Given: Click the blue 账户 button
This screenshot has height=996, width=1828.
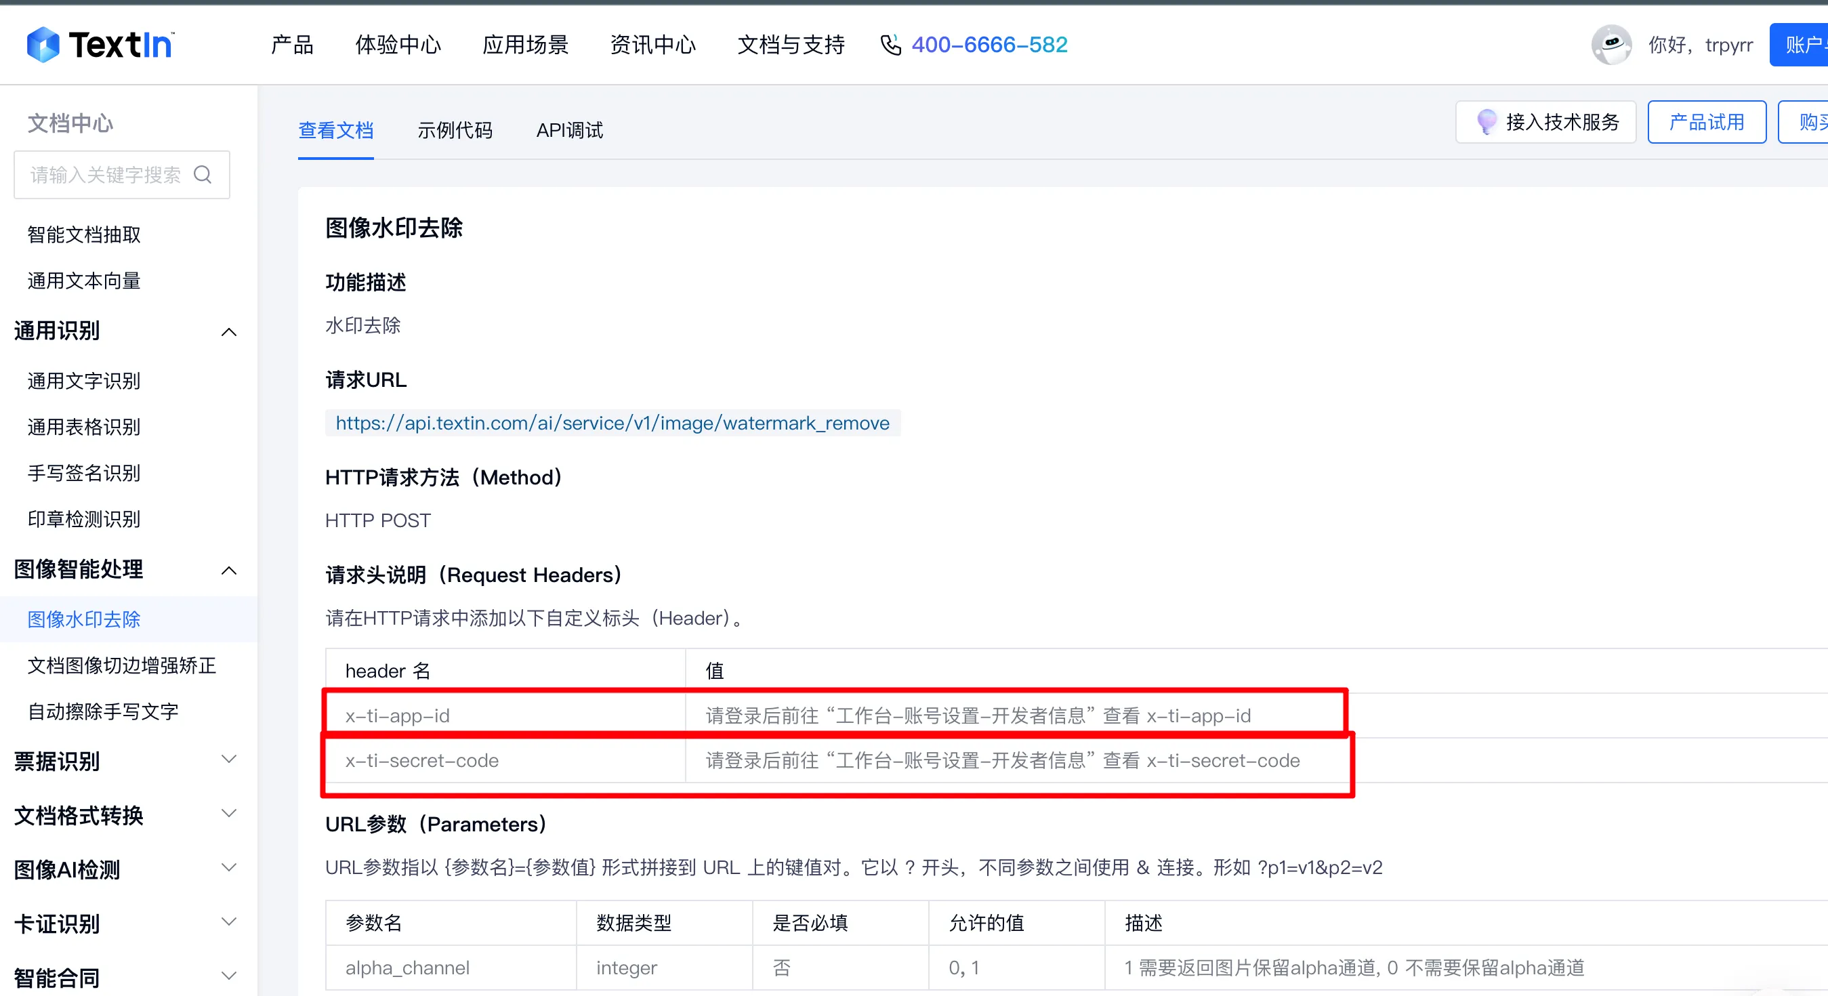Looking at the screenshot, I should pyautogui.click(x=1800, y=45).
